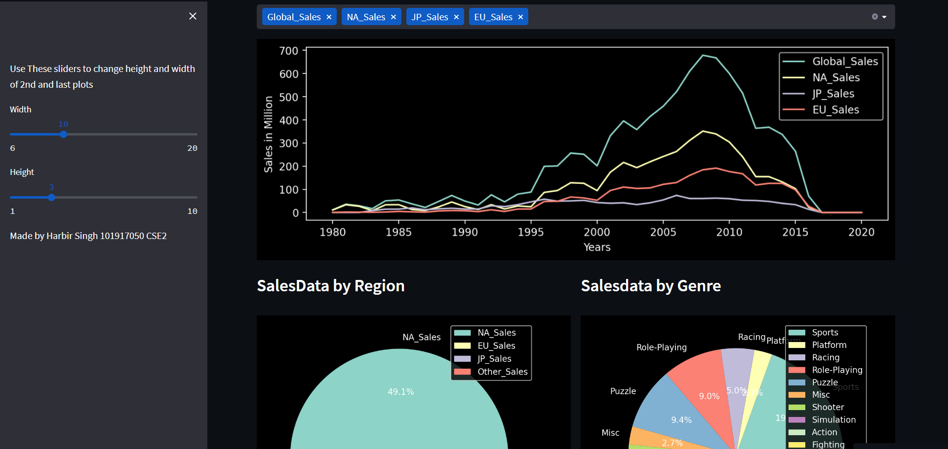
Task: Click the Global_Sales line chart legend entry
Action: 830,61
